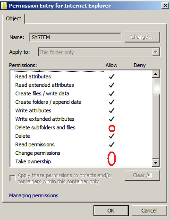Toggle Allow checkmark for Write attributes

111,110
